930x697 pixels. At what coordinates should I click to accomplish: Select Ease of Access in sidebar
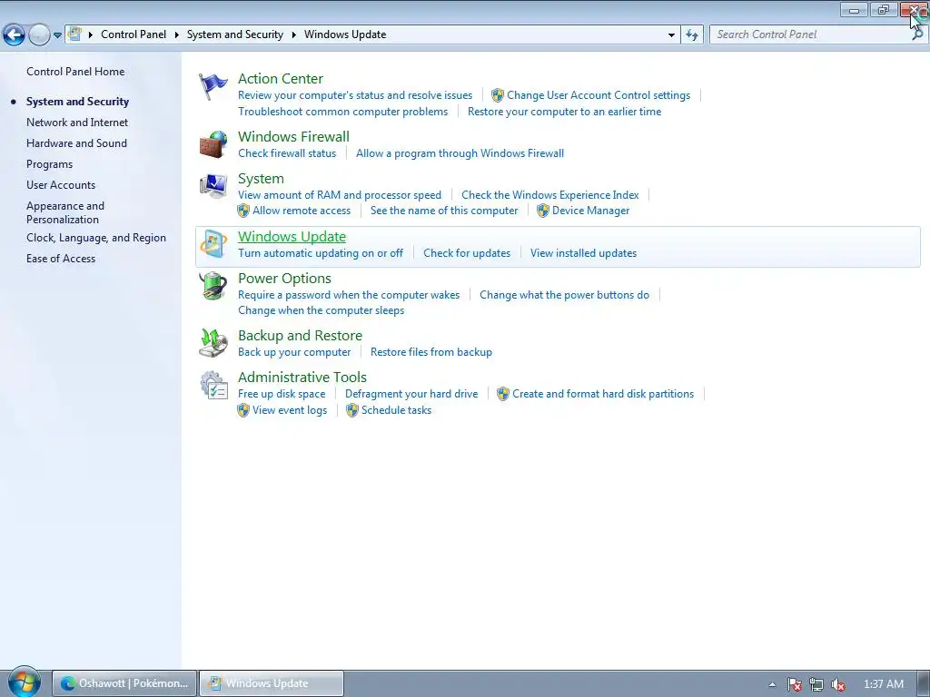pyautogui.click(x=61, y=259)
